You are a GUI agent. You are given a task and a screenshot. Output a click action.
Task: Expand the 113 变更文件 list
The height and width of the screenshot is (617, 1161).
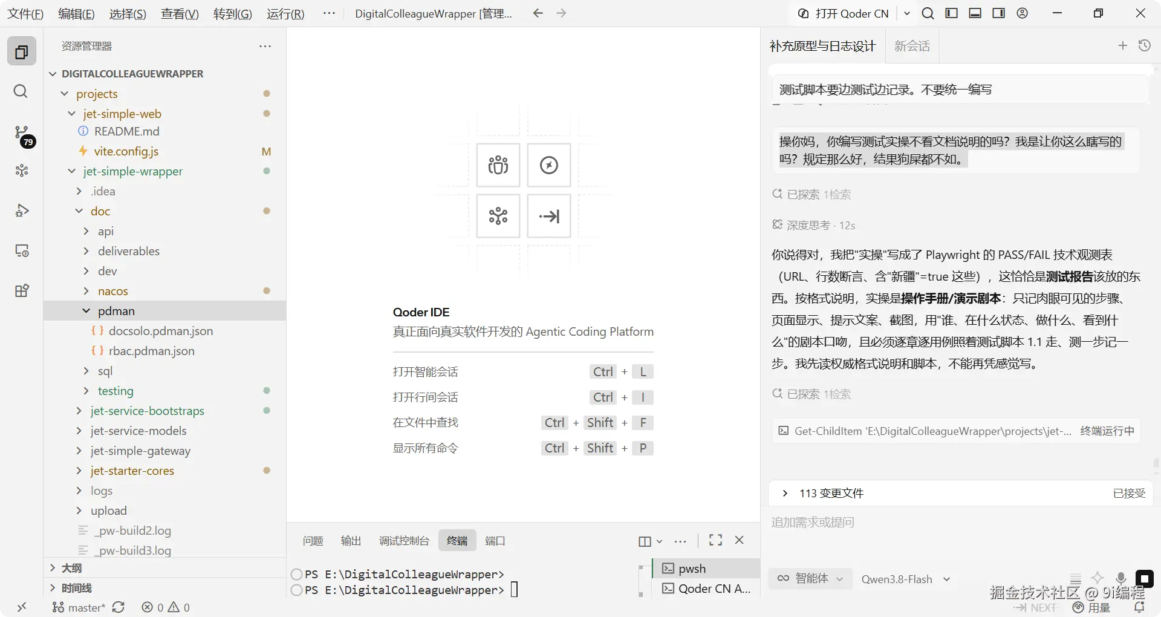tap(960, 493)
